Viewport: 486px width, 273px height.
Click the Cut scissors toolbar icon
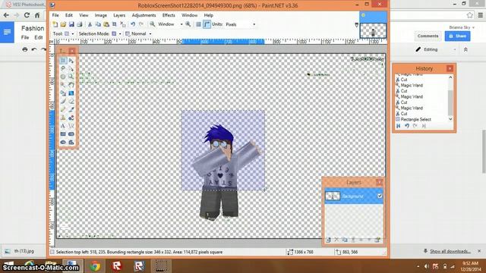[x=90, y=24]
